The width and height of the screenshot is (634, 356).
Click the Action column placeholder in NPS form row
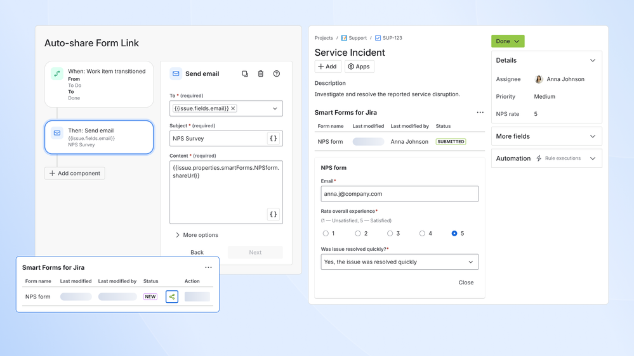[x=197, y=296]
